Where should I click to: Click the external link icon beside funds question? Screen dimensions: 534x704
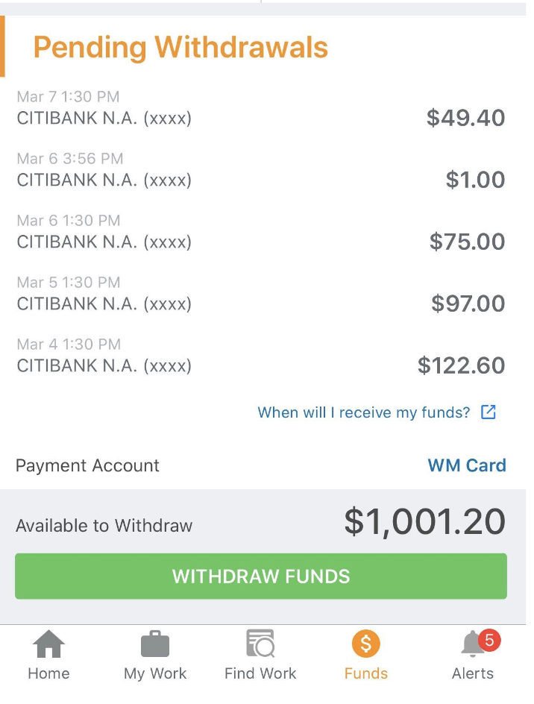[489, 412]
